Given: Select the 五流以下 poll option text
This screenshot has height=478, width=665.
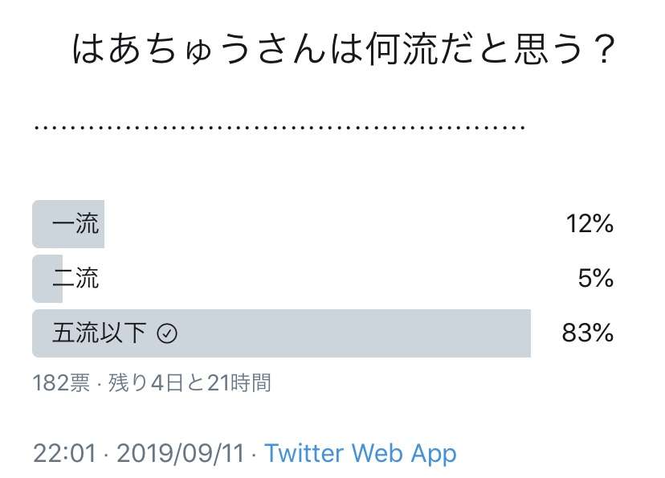Looking at the screenshot, I should click(x=100, y=333).
